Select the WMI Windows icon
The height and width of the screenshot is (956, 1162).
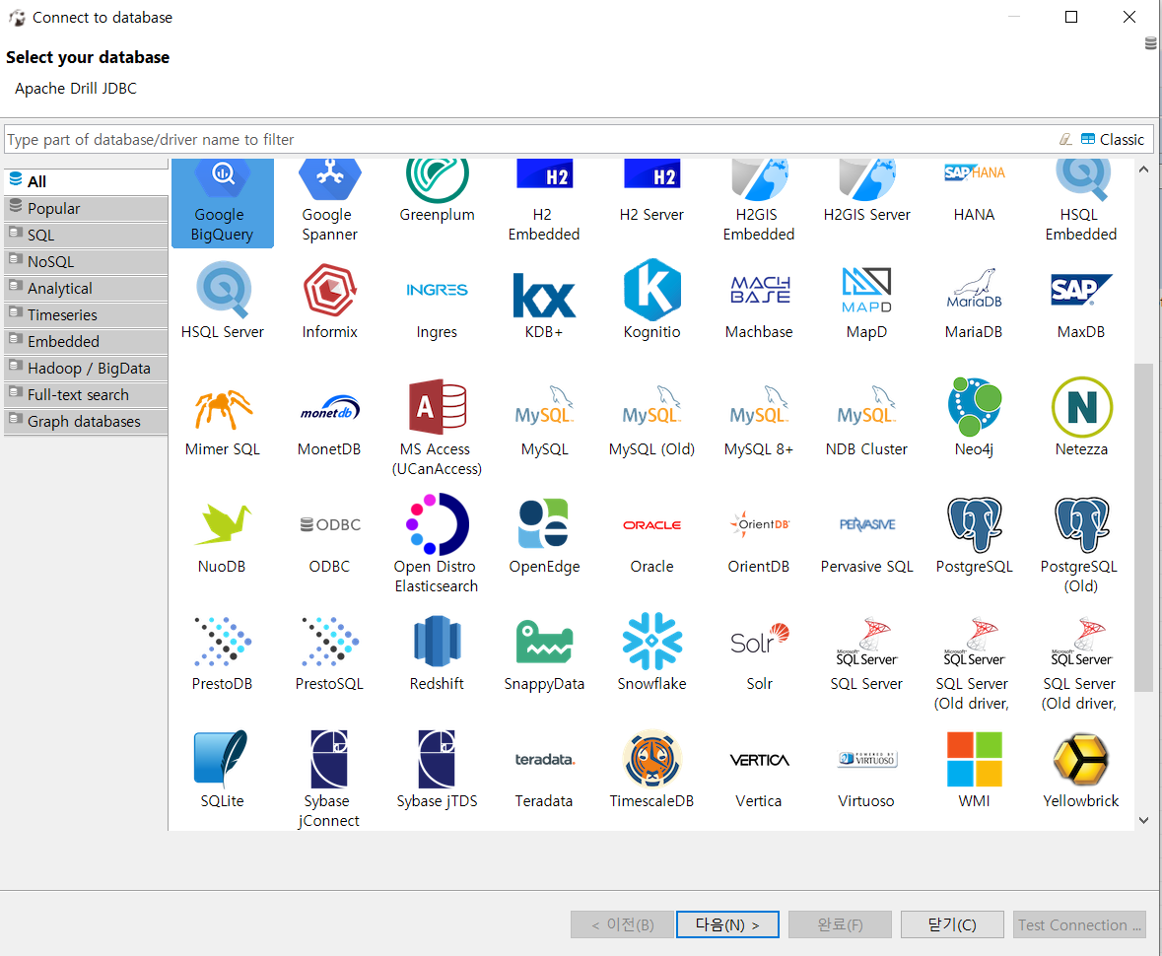[974, 760]
